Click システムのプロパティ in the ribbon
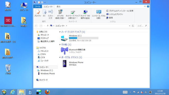Screen dimensions: 169x95 (x=115, y=14)
